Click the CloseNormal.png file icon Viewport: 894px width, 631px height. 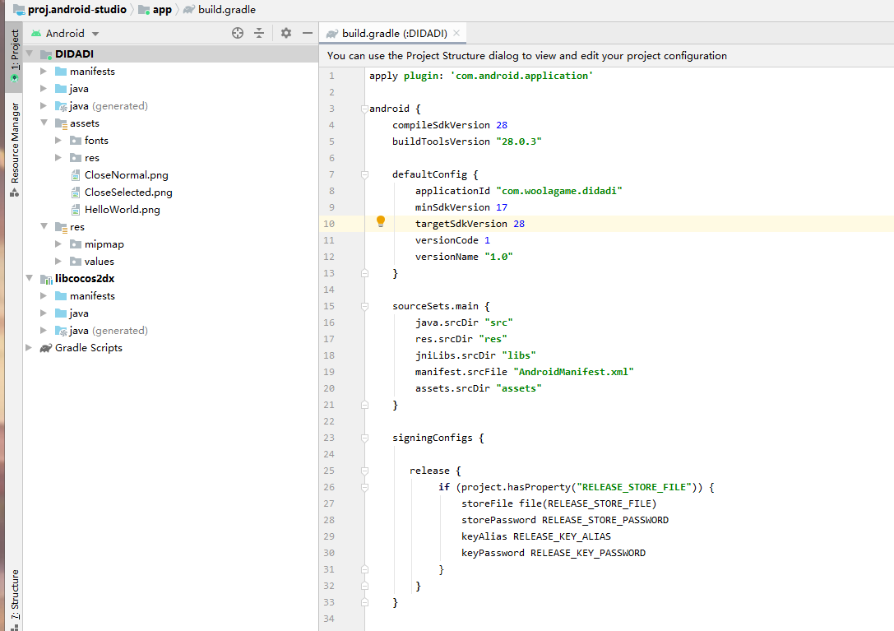[x=76, y=175]
